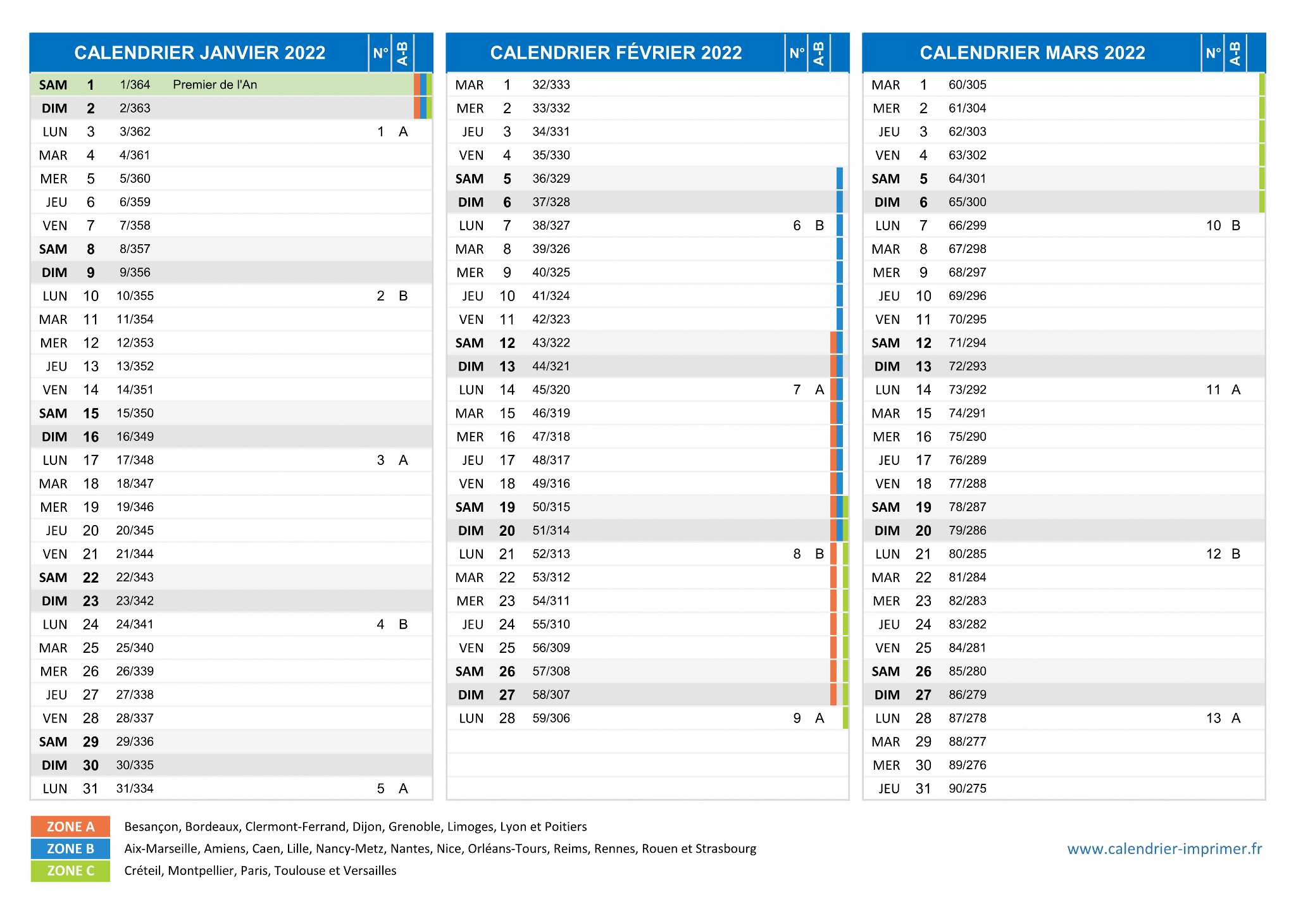Click day count '2/363' in January
Screen dimensions: 1296x916
[135, 108]
